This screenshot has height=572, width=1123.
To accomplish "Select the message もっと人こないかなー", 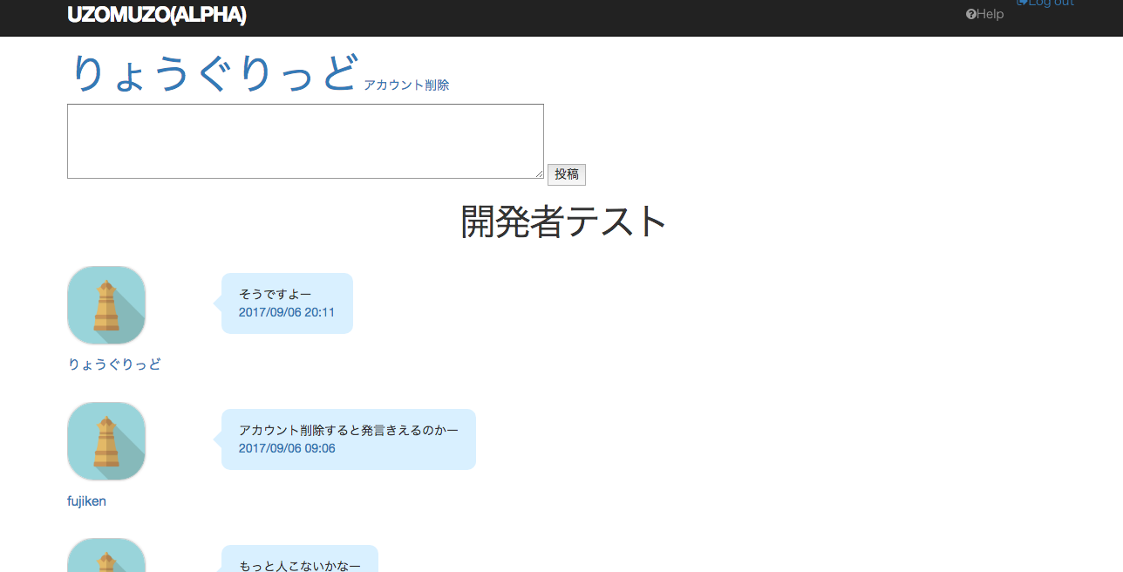I will 300,566.
